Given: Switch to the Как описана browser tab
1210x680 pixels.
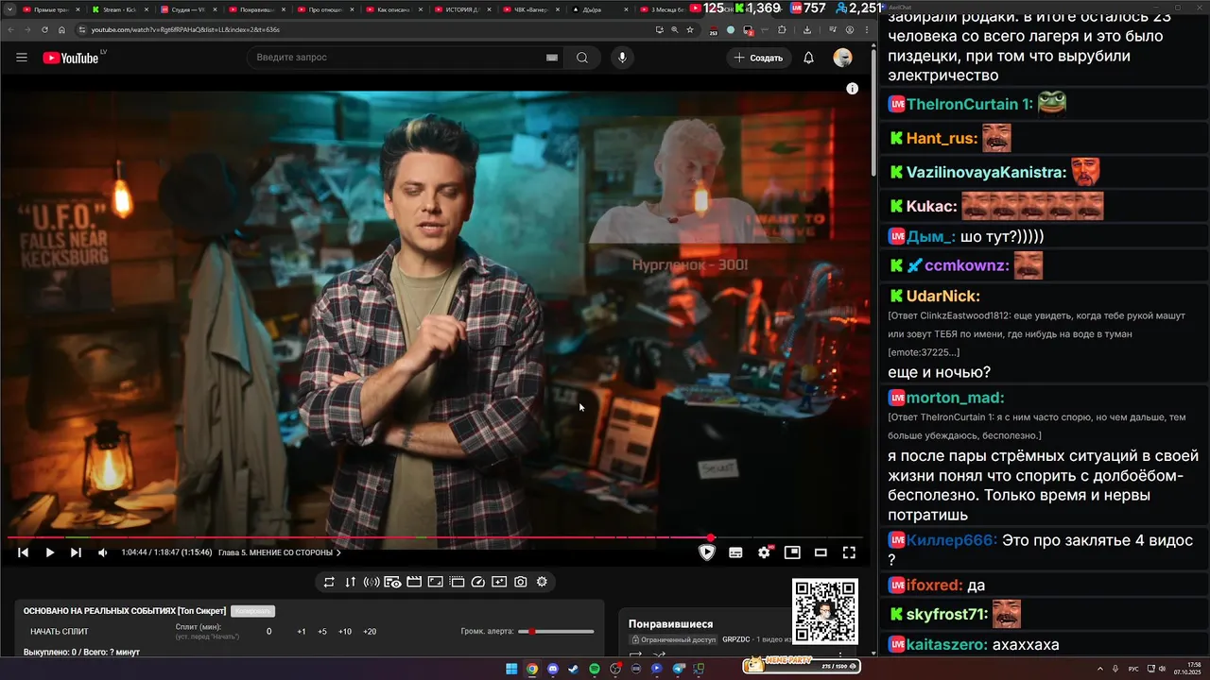Looking at the screenshot, I should [x=392, y=9].
